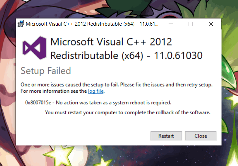Image resolution: width=238 pixels, height=166 pixels.
Task: Click the Restart button
Action: [x=166, y=136]
